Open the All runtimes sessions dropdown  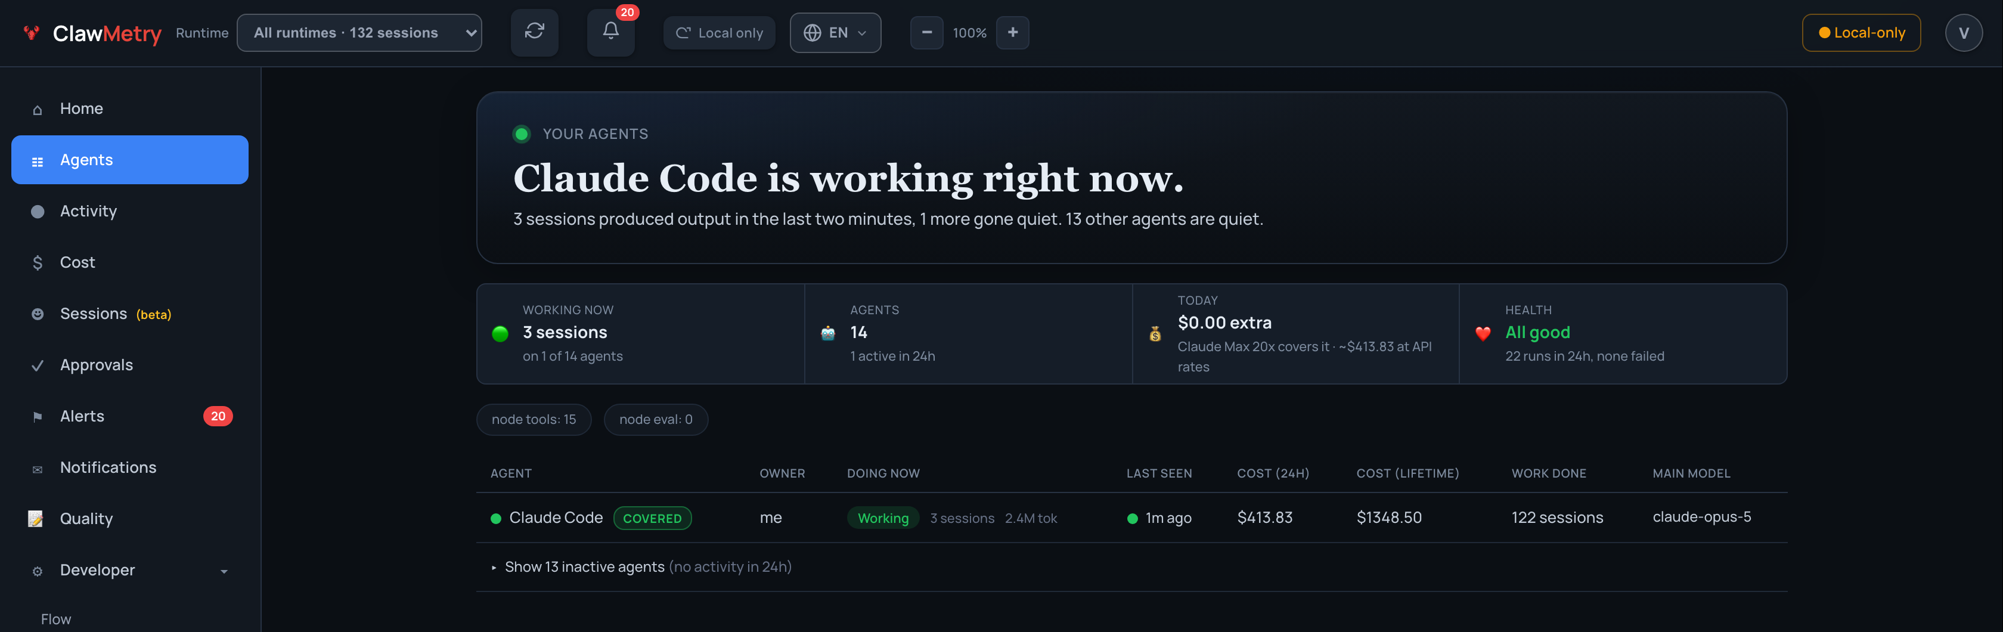(x=359, y=33)
